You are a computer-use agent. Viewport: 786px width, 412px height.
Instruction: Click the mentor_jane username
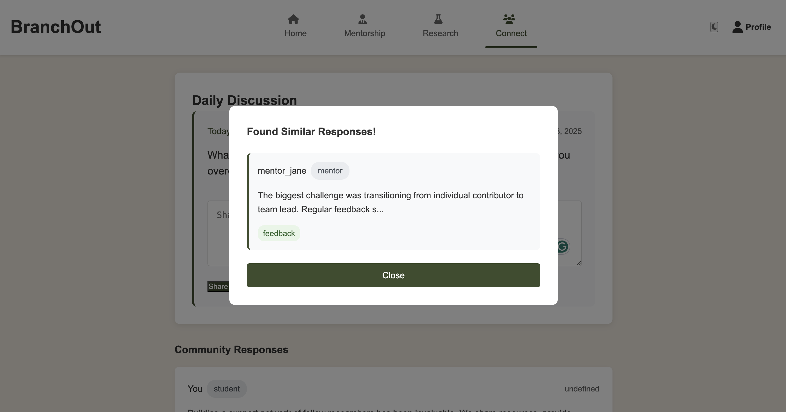(x=282, y=171)
